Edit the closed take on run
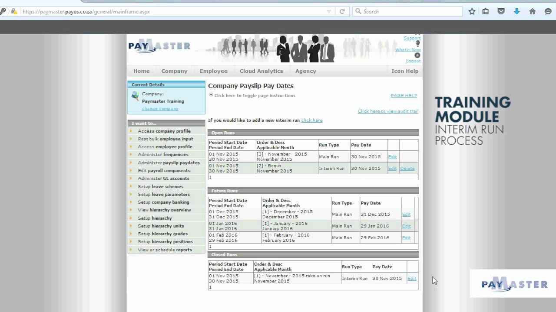The width and height of the screenshot is (556, 312). point(412,279)
